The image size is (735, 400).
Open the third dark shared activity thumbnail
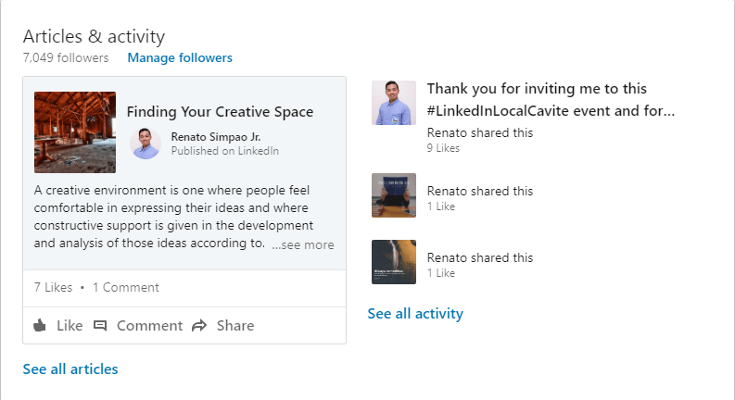(394, 262)
